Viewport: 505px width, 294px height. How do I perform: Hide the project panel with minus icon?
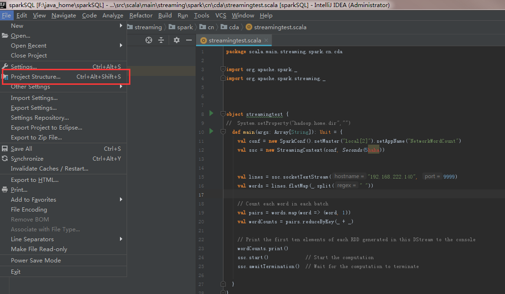pos(189,40)
